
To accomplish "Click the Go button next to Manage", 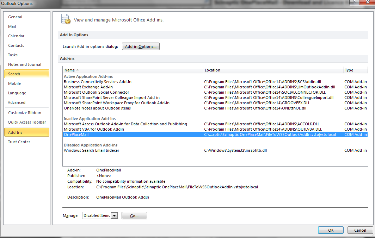I will [134, 216].
